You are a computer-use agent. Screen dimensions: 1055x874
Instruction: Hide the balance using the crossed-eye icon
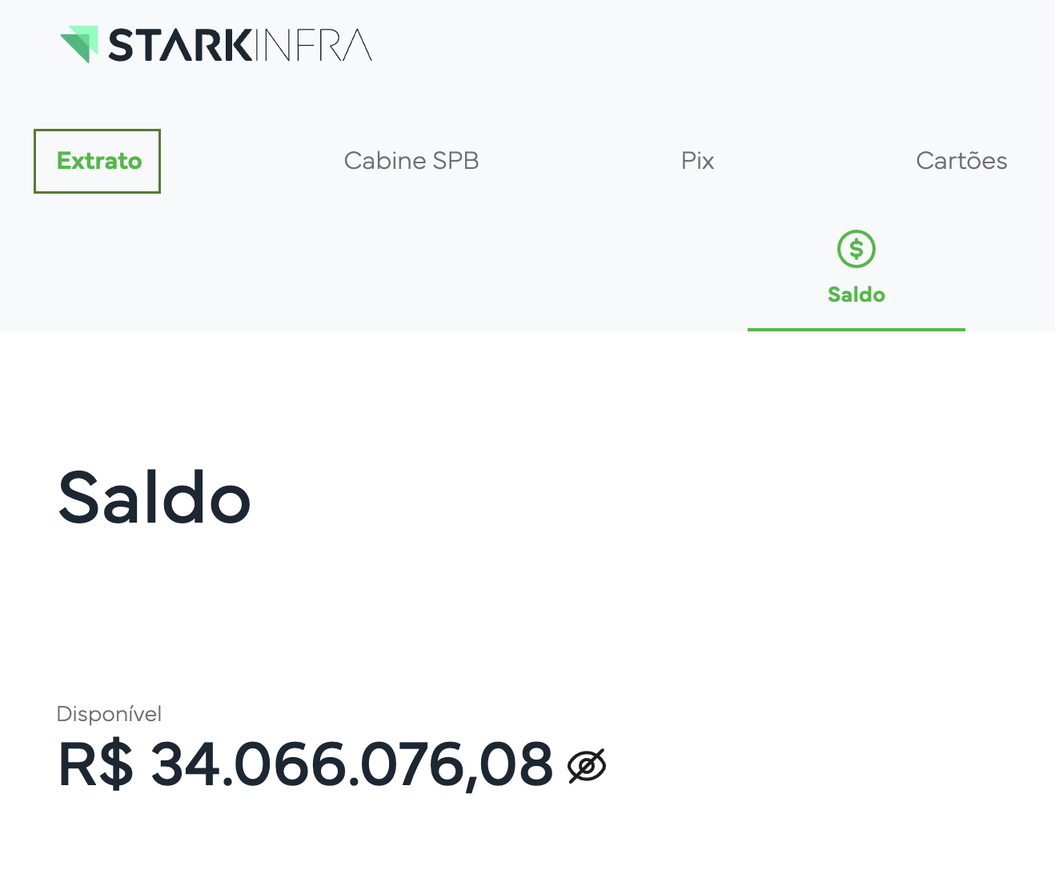coord(587,766)
